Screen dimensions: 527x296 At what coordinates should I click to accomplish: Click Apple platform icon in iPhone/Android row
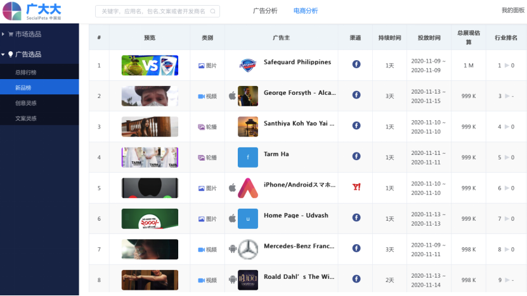point(232,187)
